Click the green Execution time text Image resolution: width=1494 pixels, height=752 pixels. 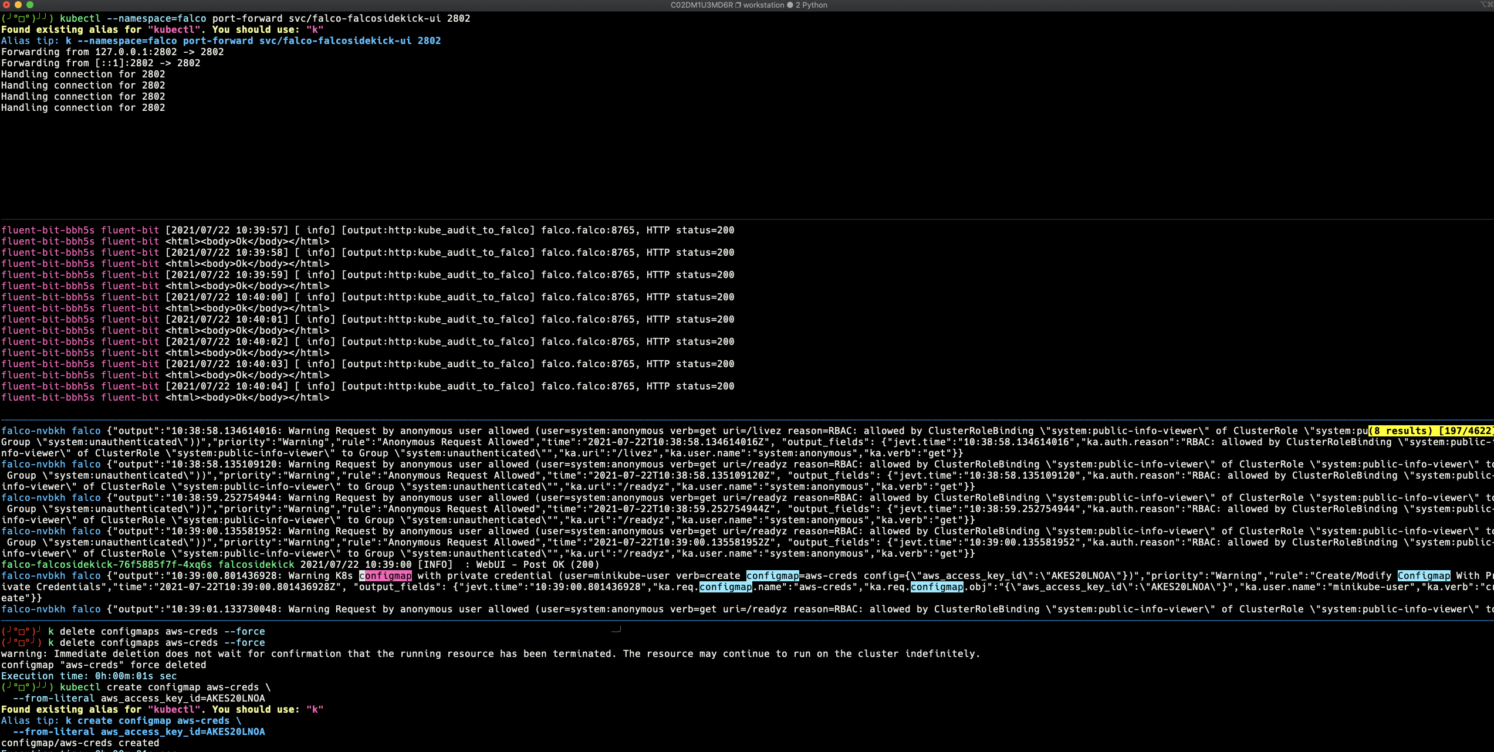tap(89, 676)
